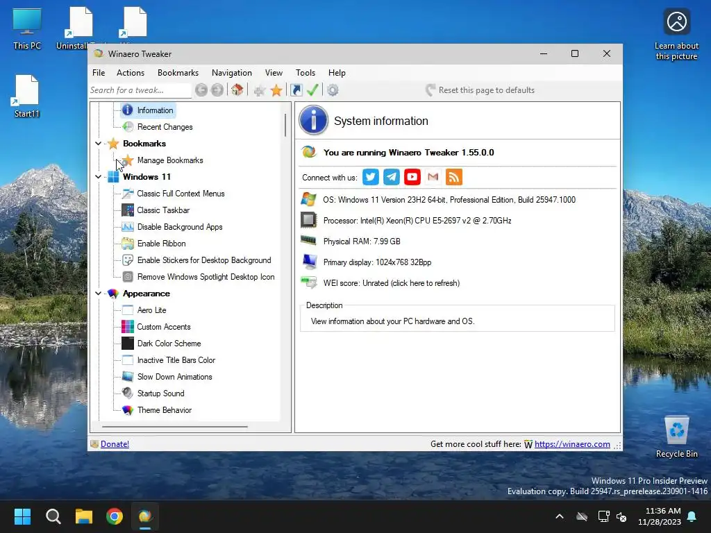Screen dimensions: 711x533
Task: Click the Search for a tweak field
Action: click(x=140, y=90)
